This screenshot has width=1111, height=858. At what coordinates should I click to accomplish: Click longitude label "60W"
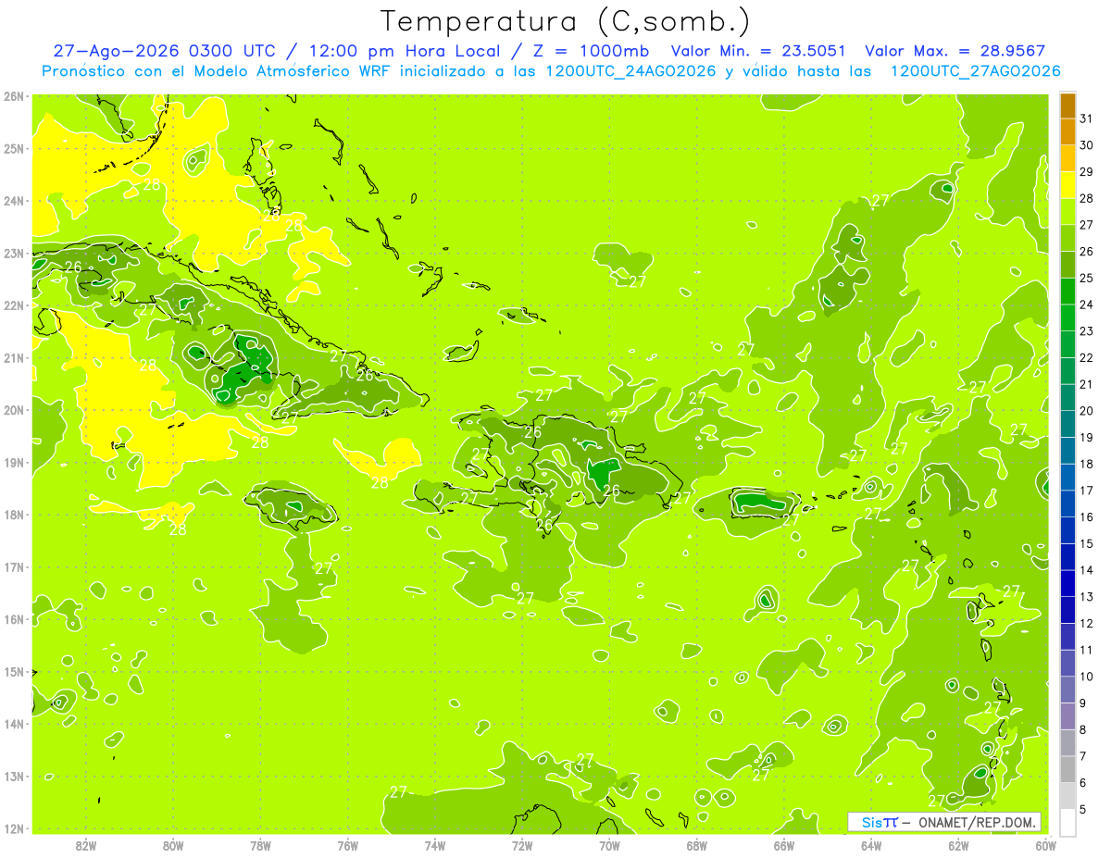tap(1046, 845)
